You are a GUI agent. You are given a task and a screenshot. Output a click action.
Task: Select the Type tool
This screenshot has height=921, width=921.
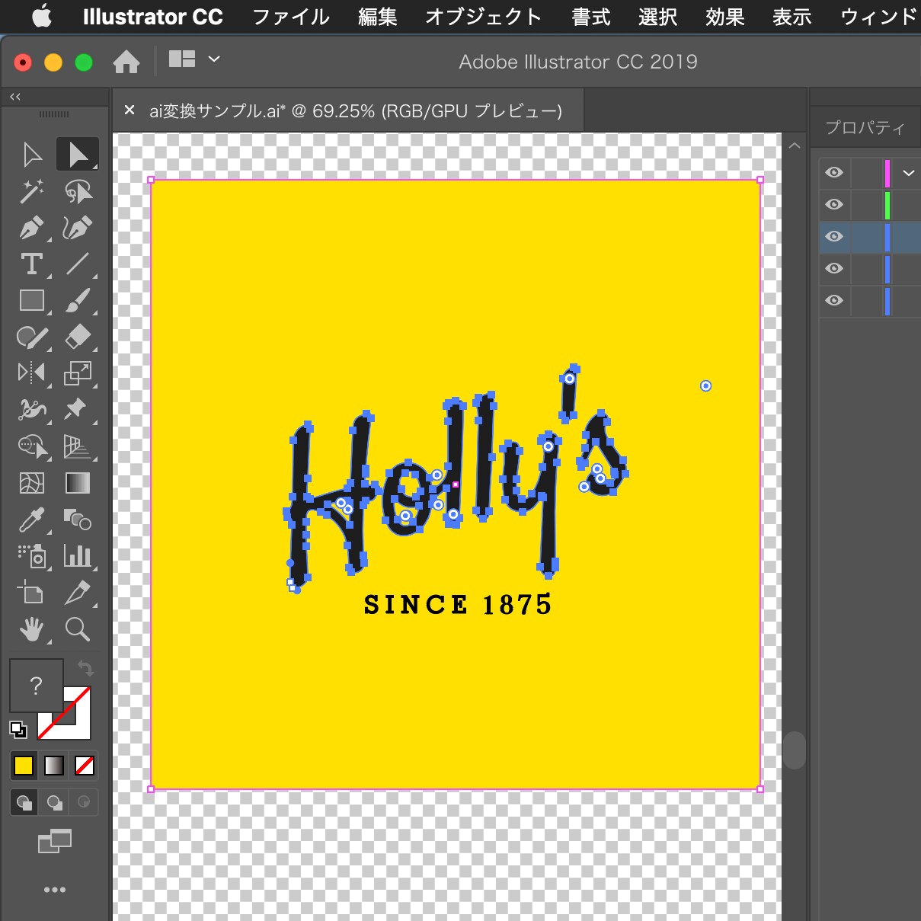[32, 264]
